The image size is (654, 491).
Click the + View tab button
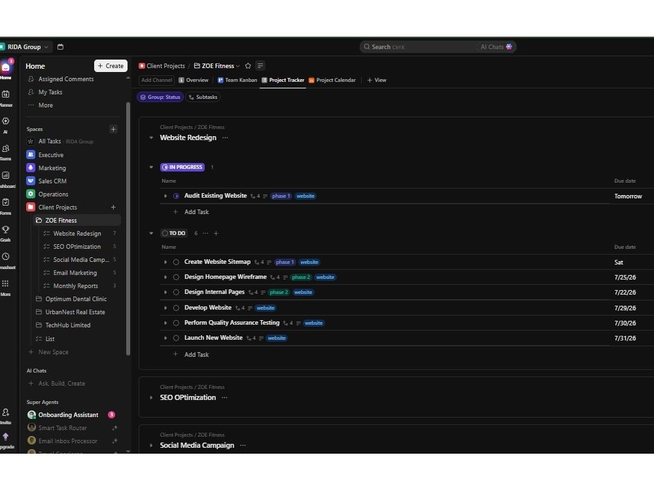pyautogui.click(x=377, y=80)
